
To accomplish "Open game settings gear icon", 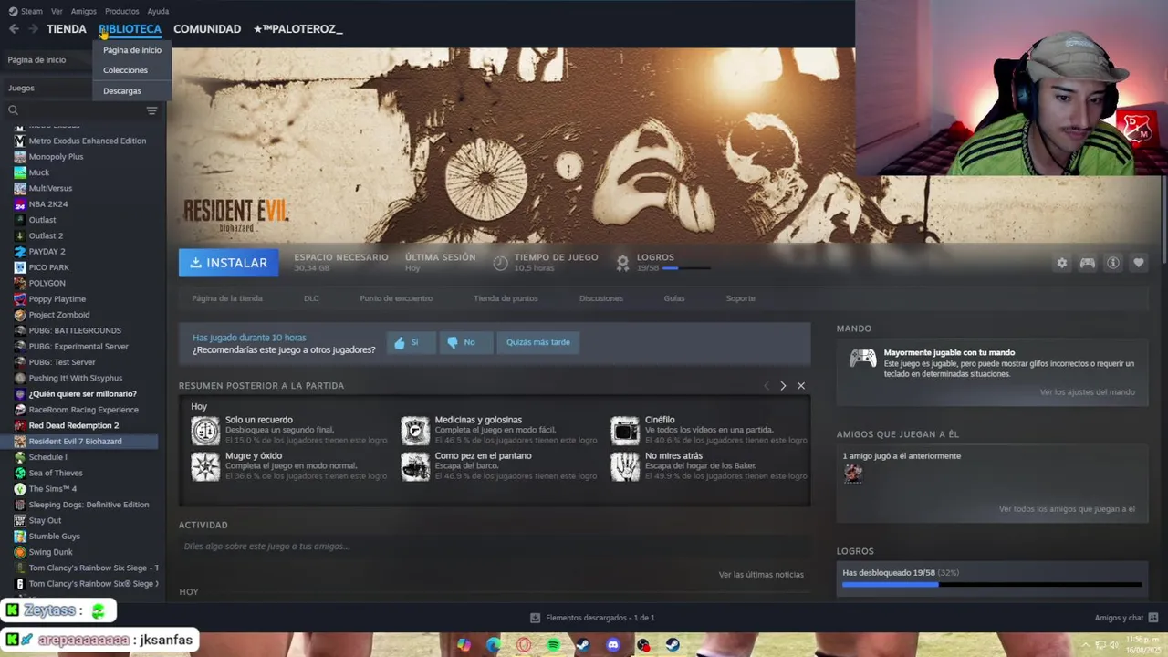I will 1061,263.
